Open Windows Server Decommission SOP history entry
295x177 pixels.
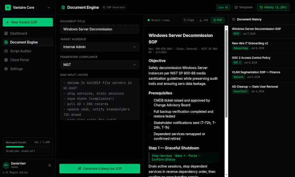262,31
